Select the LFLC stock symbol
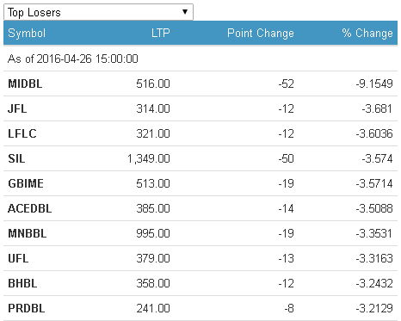401x321 pixels. [22, 133]
